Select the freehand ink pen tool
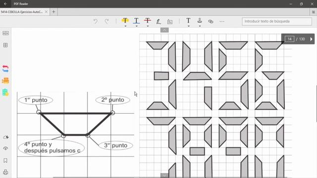Viewport: 317px width, 178px height. (158, 21)
